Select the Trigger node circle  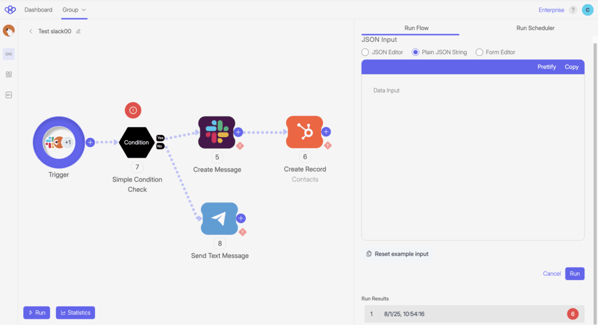(59, 142)
